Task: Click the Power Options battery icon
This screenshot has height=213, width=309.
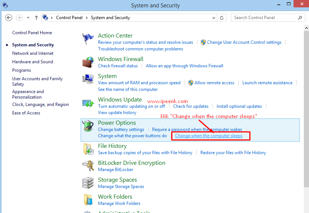Action: (88, 126)
